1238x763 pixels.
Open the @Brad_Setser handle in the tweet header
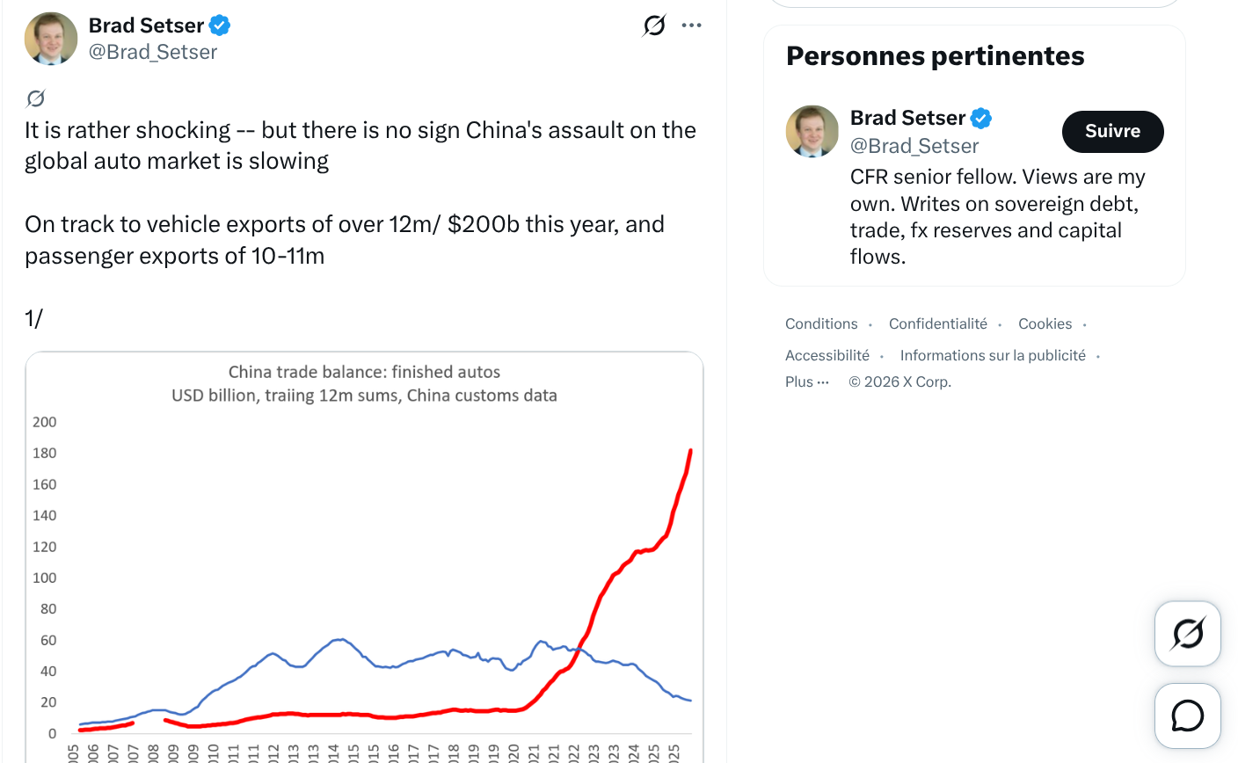coord(153,52)
